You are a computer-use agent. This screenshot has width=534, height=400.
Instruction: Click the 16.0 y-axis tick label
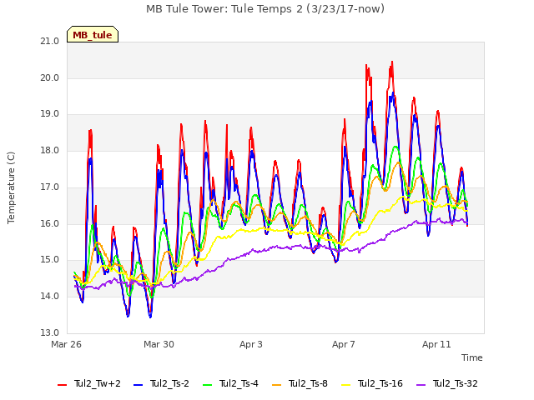click(x=50, y=223)
